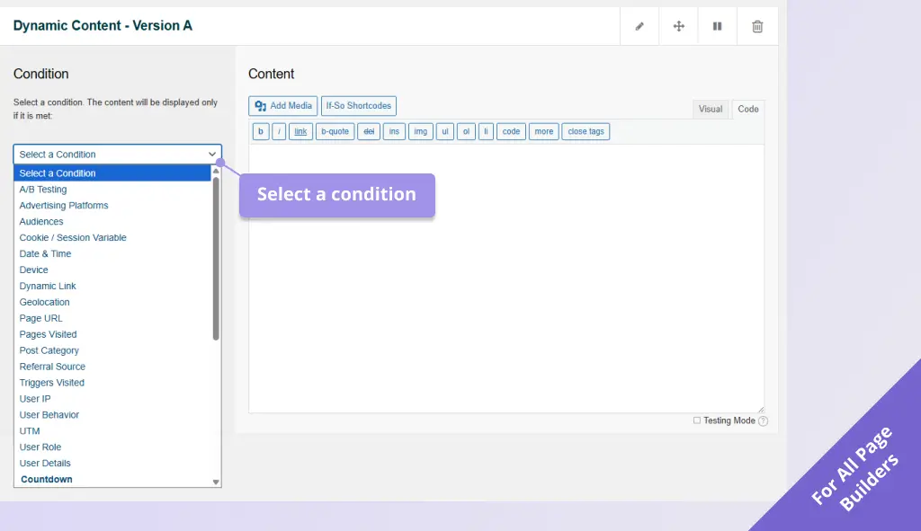This screenshot has height=531, width=921.
Task: Delete the version using the trash icon
Action: tap(756, 25)
